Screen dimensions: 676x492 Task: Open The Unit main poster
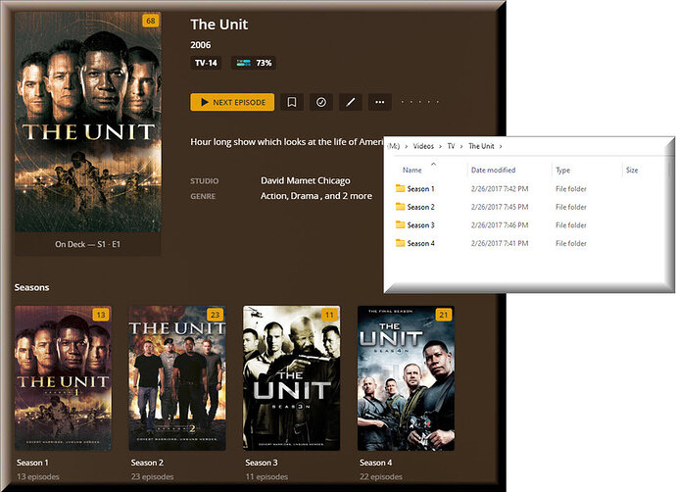(x=88, y=123)
